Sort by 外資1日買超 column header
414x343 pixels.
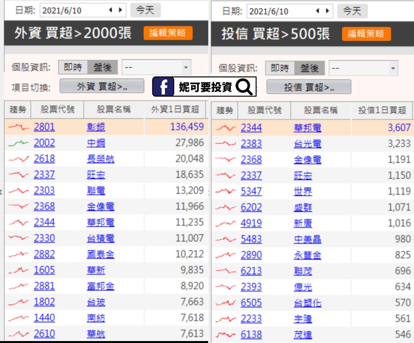tap(175, 109)
